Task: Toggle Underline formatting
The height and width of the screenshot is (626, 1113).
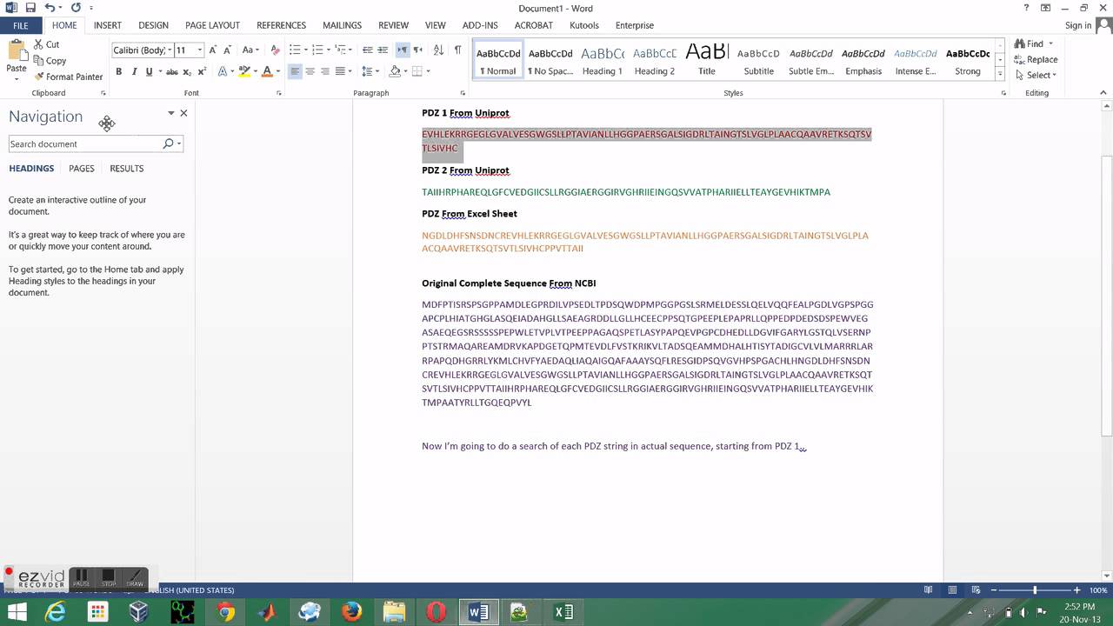Action: [x=149, y=71]
